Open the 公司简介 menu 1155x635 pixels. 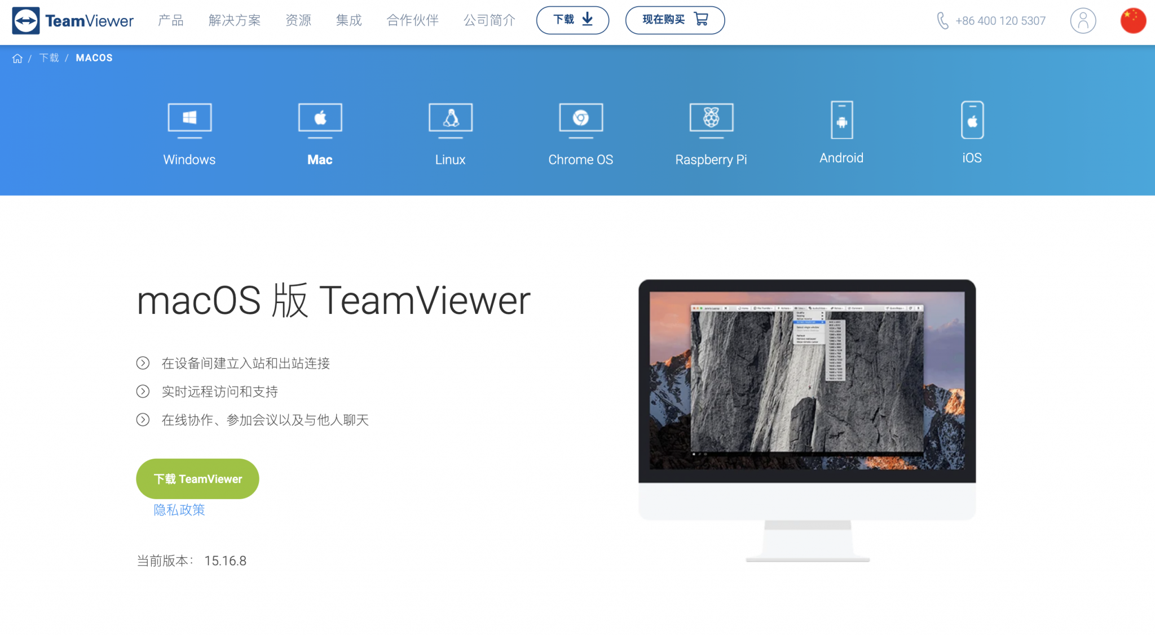pyautogui.click(x=490, y=20)
